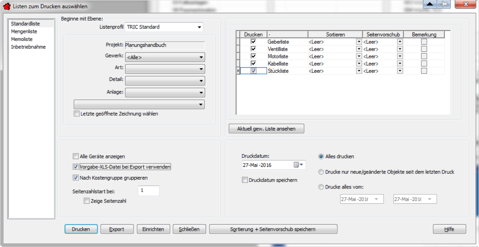Click the up-arrow title bar button
479x247 pixels.
[431, 4]
